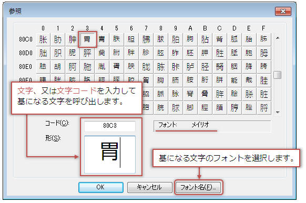This screenshot has height=203, width=306.
Task: Click the 形(S) shape input box
Action: 110,155
